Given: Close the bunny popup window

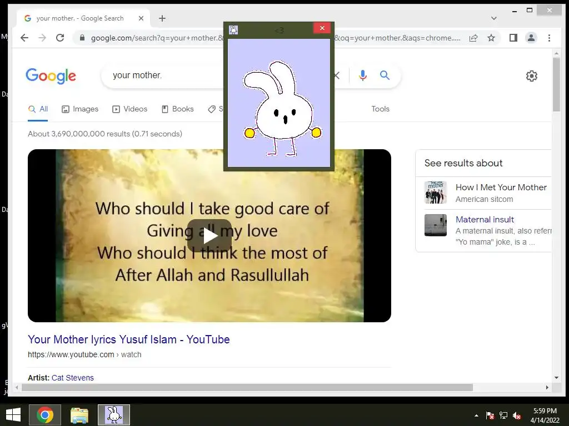Looking at the screenshot, I should point(322,28).
